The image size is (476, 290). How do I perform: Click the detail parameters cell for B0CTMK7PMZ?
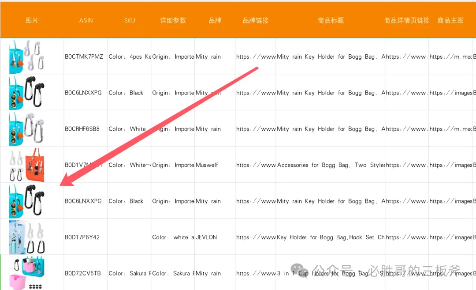[173, 56]
